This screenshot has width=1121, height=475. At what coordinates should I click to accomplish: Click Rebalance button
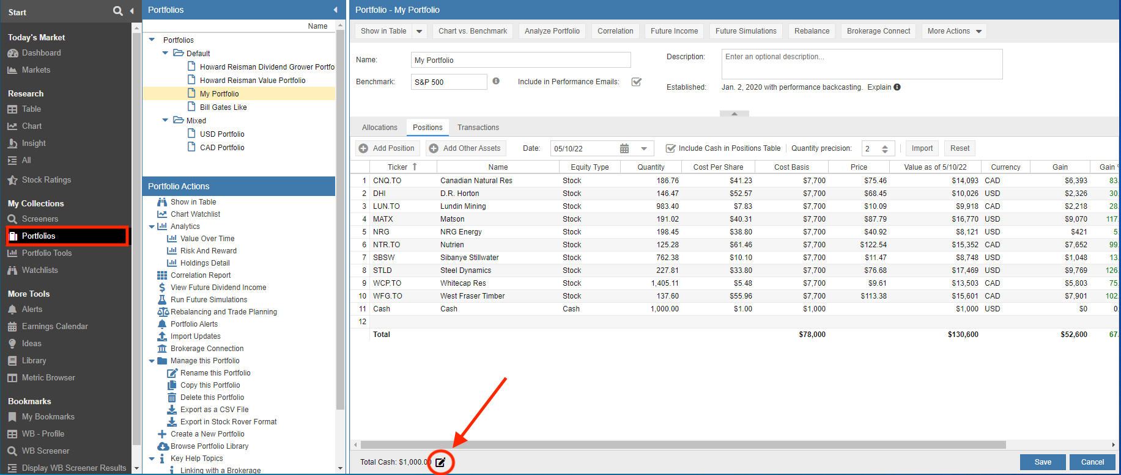pyautogui.click(x=812, y=31)
